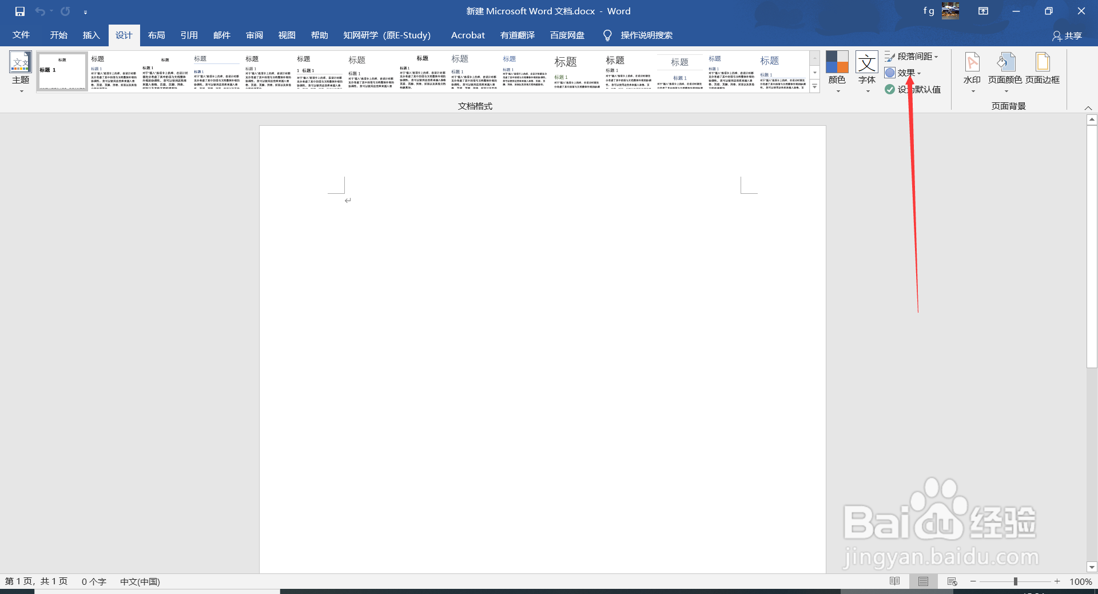Click language indicator 中文(中国)
The height and width of the screenshot is (594, 1098).
(140, 581)
